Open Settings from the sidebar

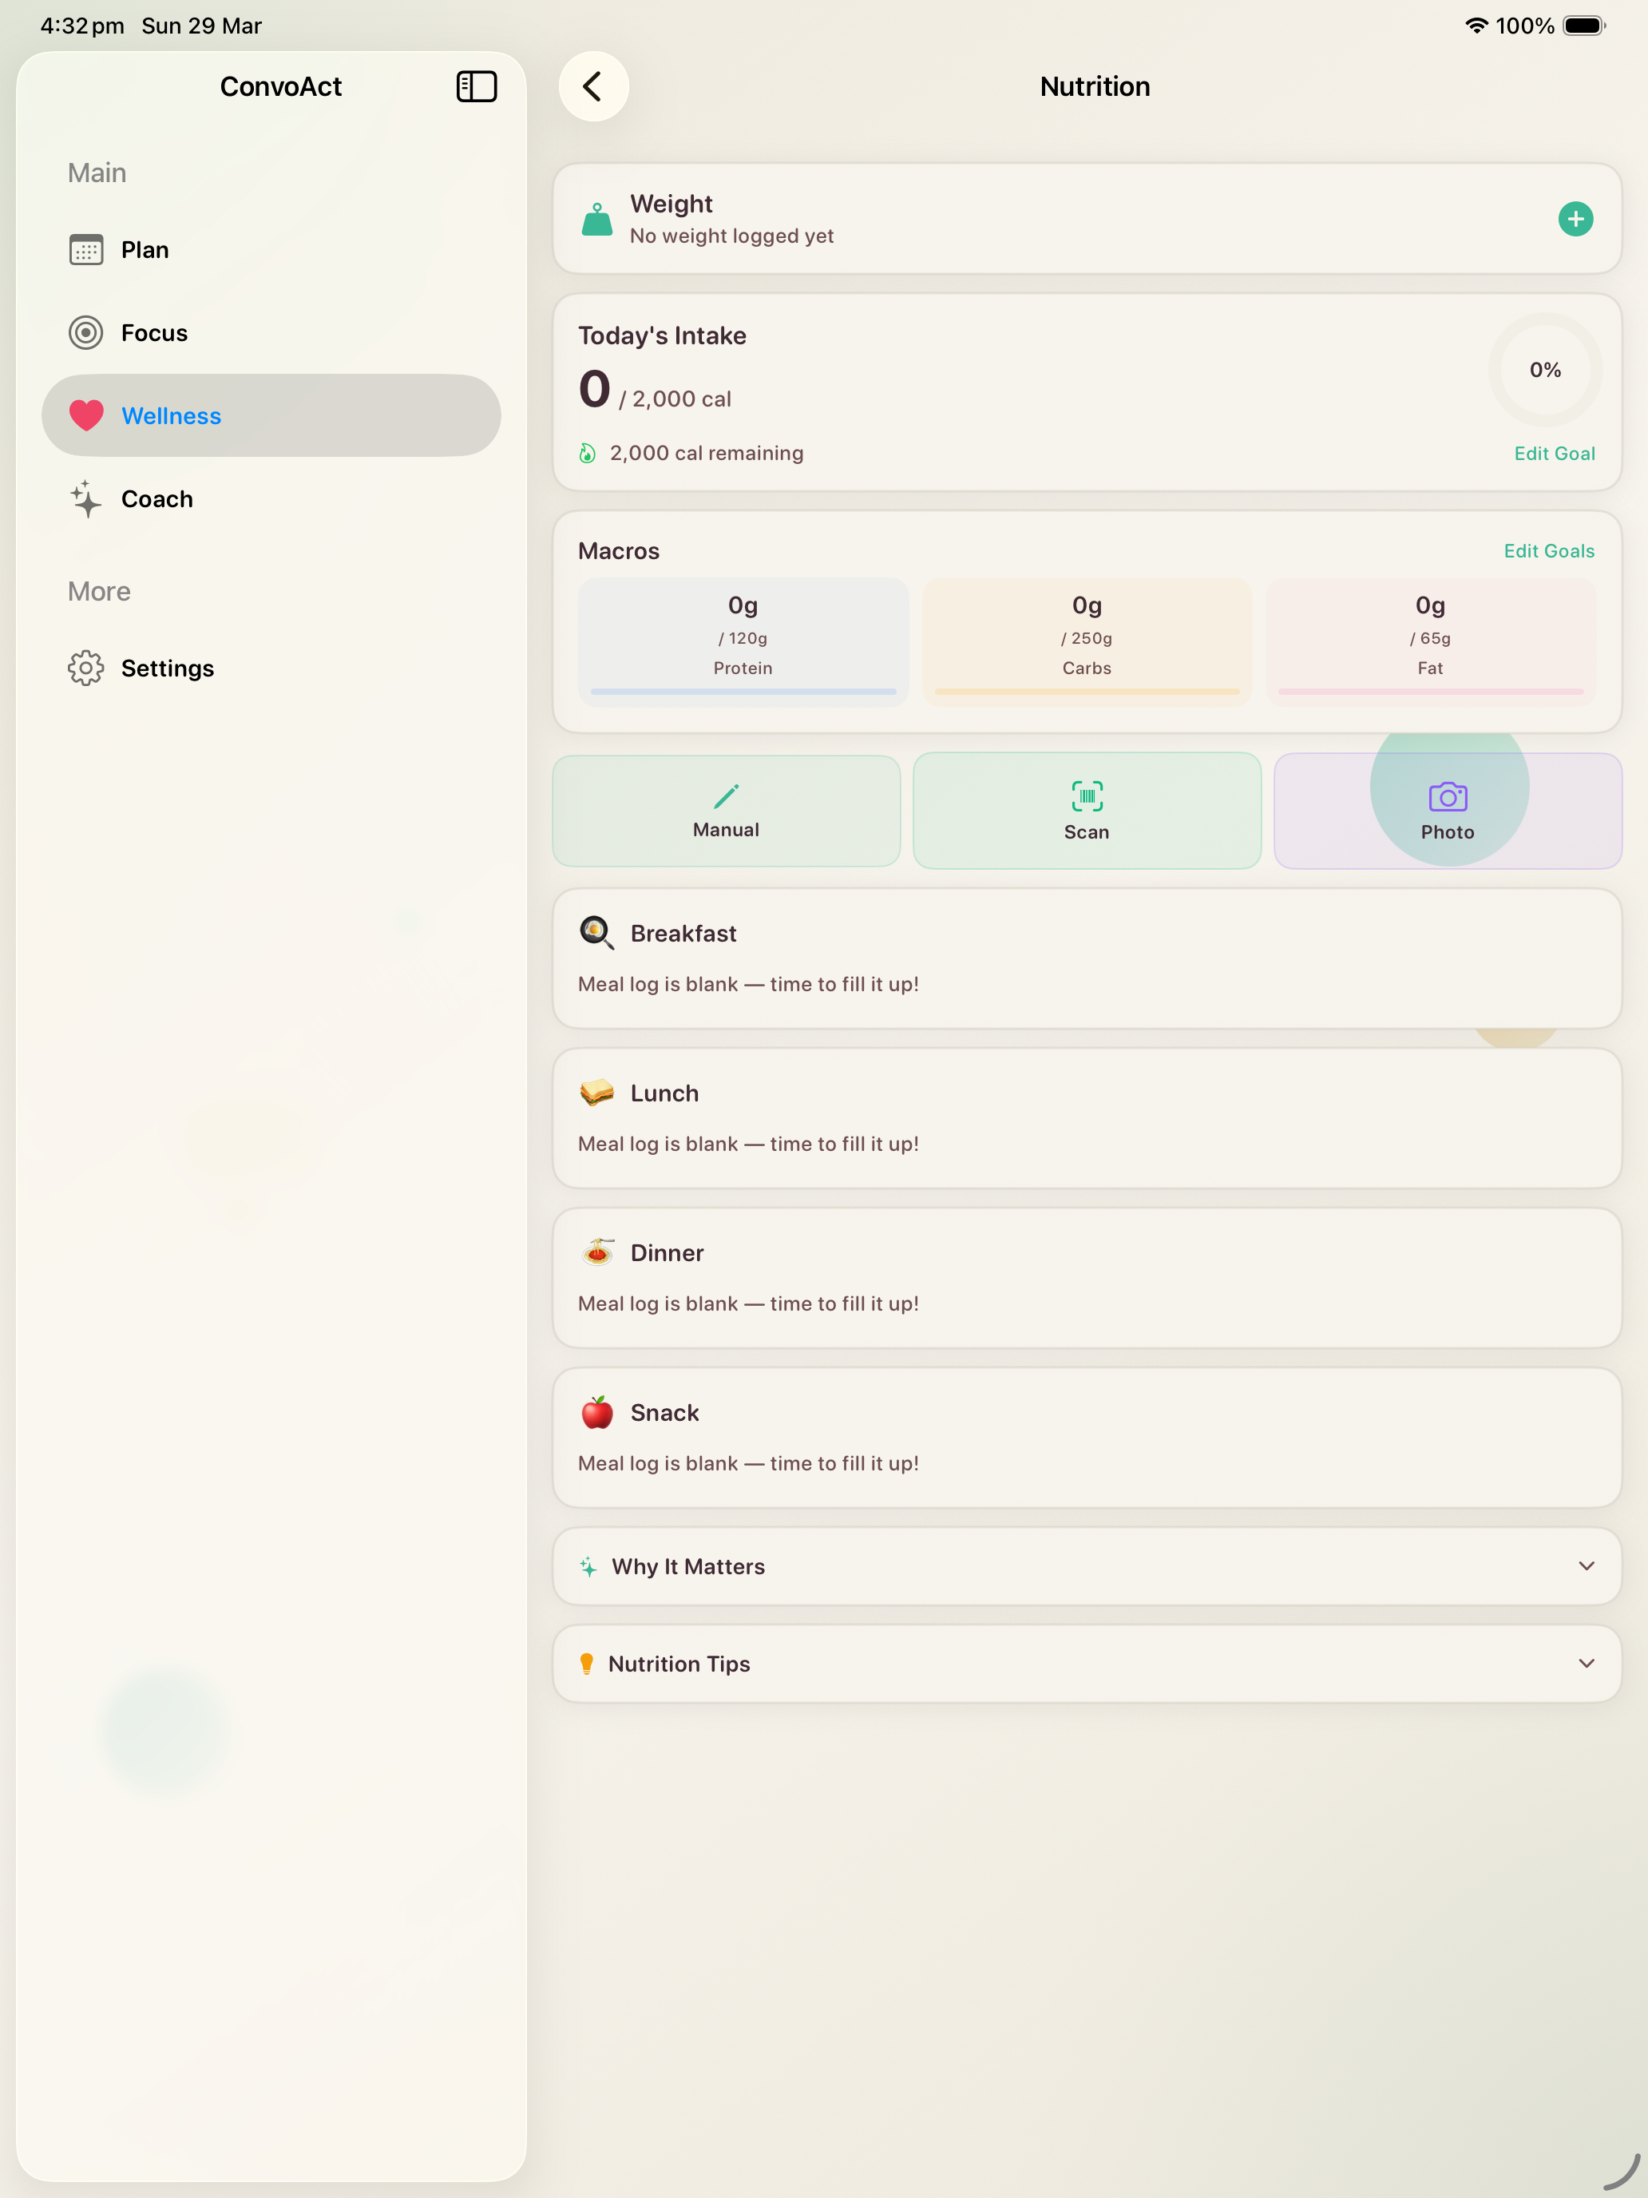point(271,668)
